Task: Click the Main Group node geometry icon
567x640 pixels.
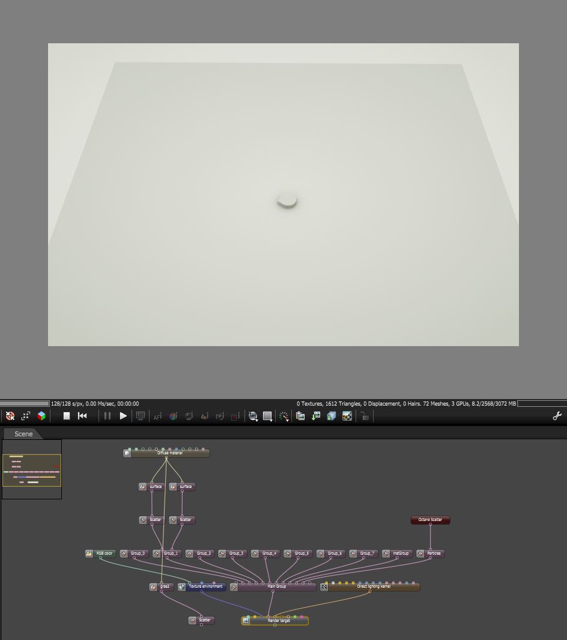Action: [234, 587]
